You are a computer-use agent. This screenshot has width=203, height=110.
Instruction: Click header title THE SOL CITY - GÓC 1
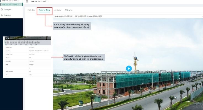coord(39,2)
